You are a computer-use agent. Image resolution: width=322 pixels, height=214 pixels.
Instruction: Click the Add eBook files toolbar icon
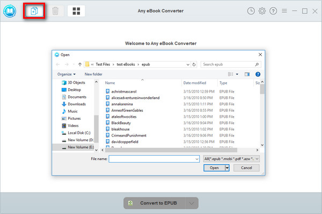34,11
